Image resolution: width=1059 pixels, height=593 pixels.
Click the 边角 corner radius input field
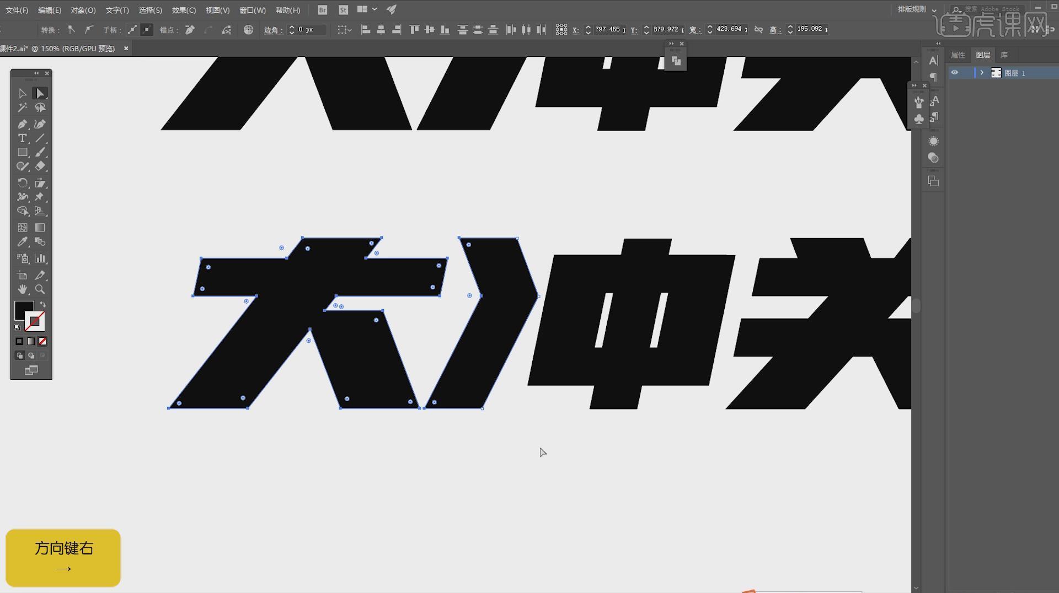pyautogui.click(x=311, y=30)
